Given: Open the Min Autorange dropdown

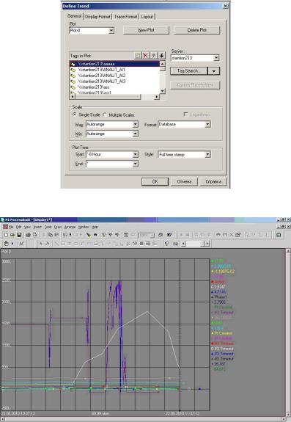Looking at the screenshot, I should pos(136,134).
